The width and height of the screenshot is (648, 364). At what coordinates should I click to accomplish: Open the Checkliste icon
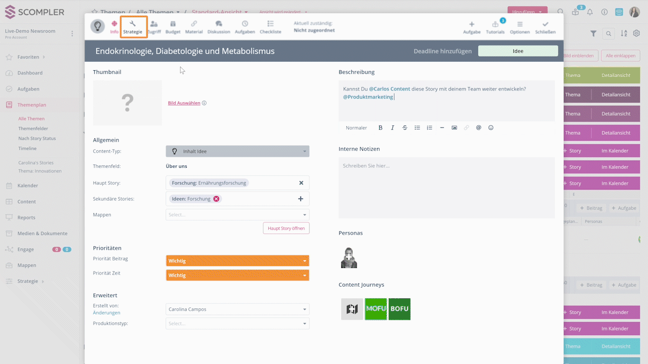coord(270,24)
